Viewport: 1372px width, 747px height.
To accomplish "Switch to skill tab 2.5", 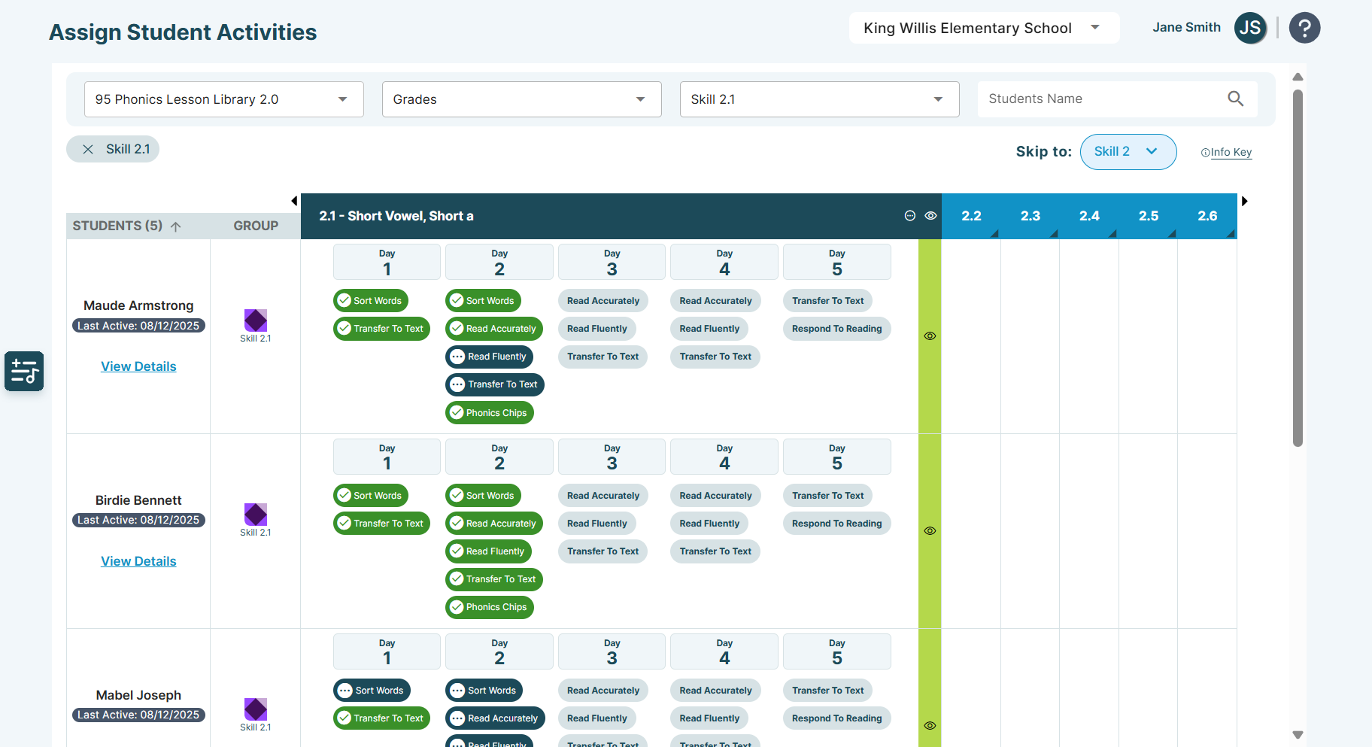I will [x=1149, y=216].
